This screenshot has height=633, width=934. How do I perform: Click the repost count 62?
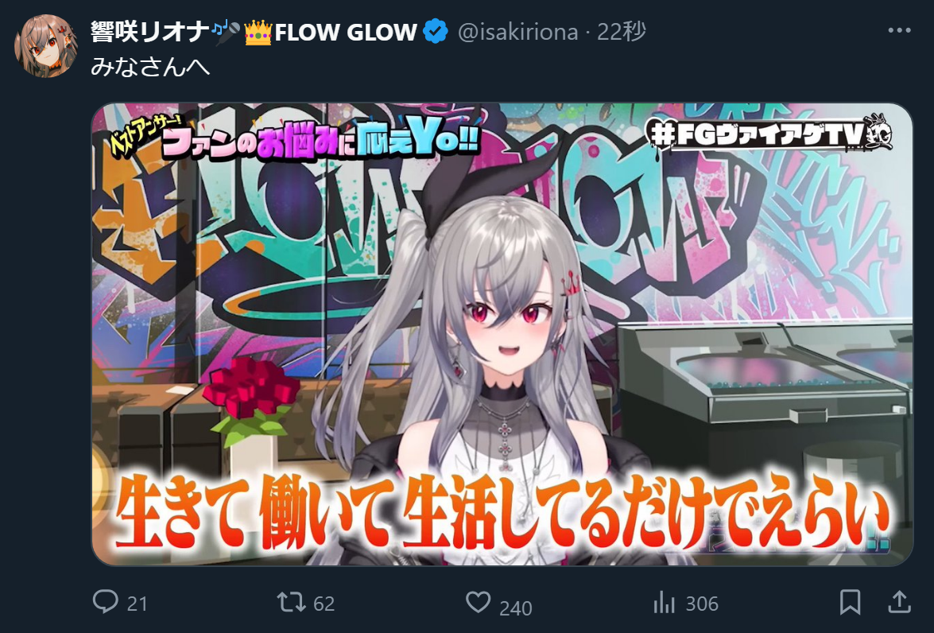click(324, 604)
